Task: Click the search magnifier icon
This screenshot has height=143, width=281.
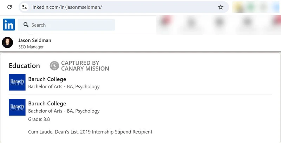Action: click(x=26, y=25)
